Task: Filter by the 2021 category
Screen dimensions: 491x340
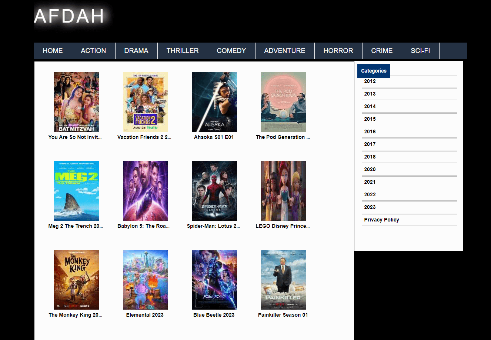Action: (410, 182)
